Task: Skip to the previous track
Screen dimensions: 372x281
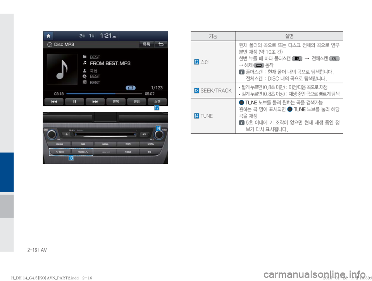Action: (x=54, y=102)
